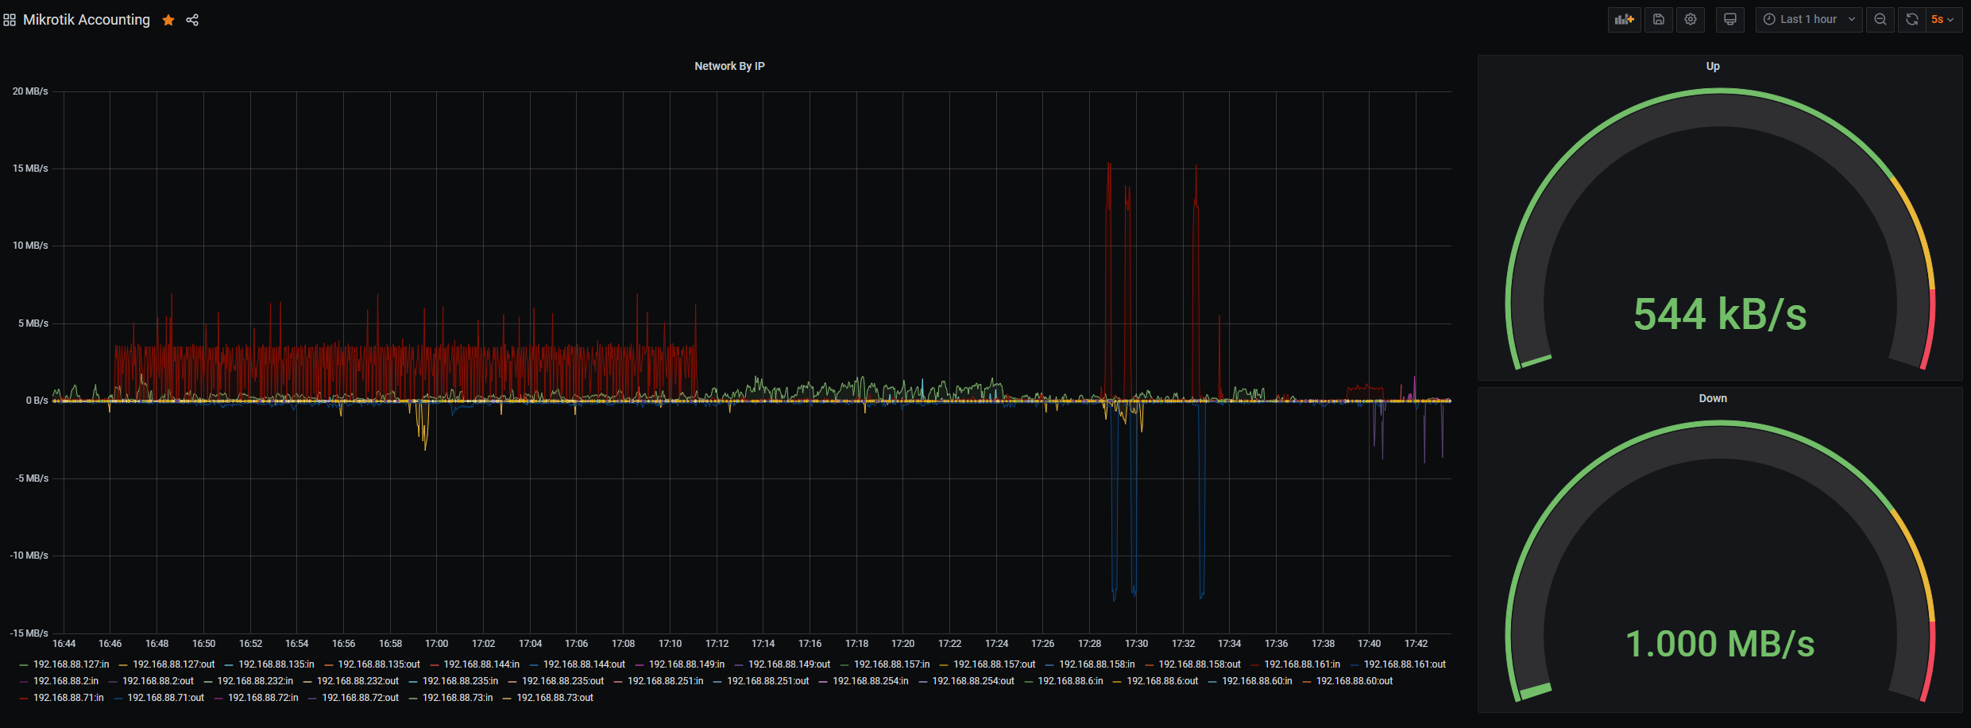The image size is (1971, 728).
Task: Toggle series 192.168.88.144:in in legend
Action: (481, 664)
